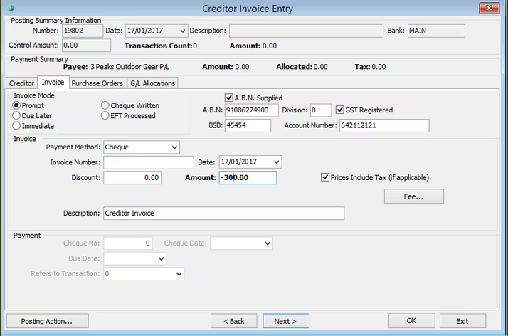Switch to the Purchase Orders tab
The height and width of the screenshot is (336, 508).
pyautogui.click(x=97, y=83)
